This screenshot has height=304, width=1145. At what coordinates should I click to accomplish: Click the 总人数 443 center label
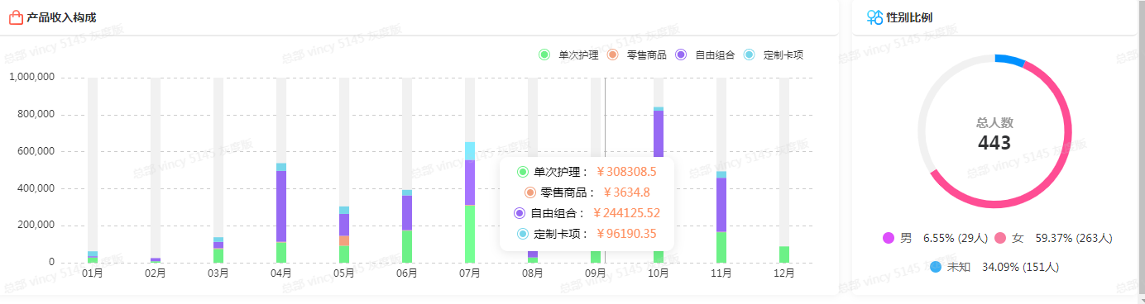point(994,134)
